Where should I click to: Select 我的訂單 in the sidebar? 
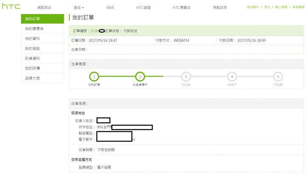tap(42, 19)
